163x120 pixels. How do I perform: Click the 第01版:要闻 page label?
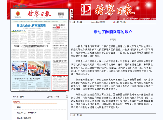tap(18, 97)
